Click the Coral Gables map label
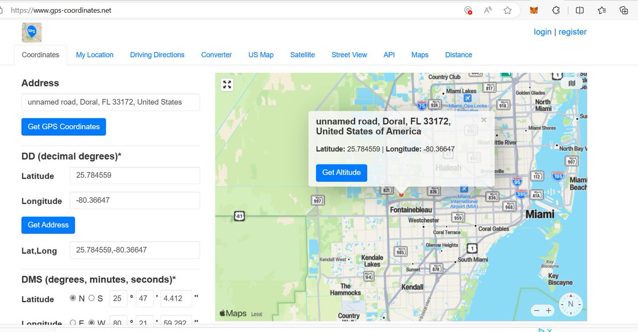Viewport: 638px width, 332px height. pos(494,229)
